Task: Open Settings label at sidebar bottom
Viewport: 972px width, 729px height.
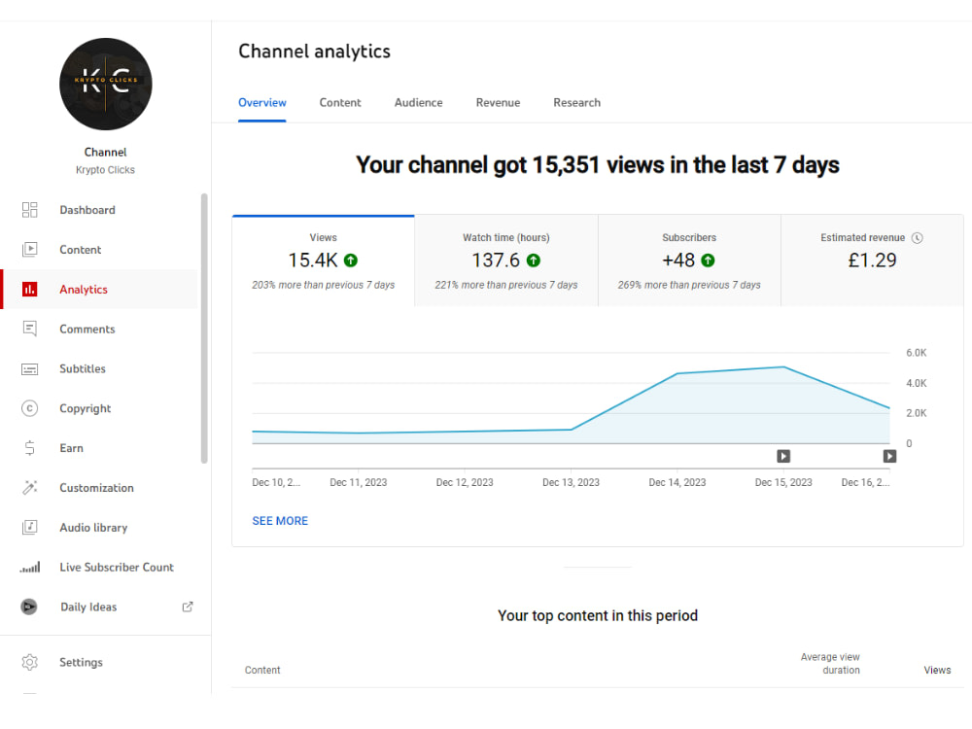Action: point(82,663)
